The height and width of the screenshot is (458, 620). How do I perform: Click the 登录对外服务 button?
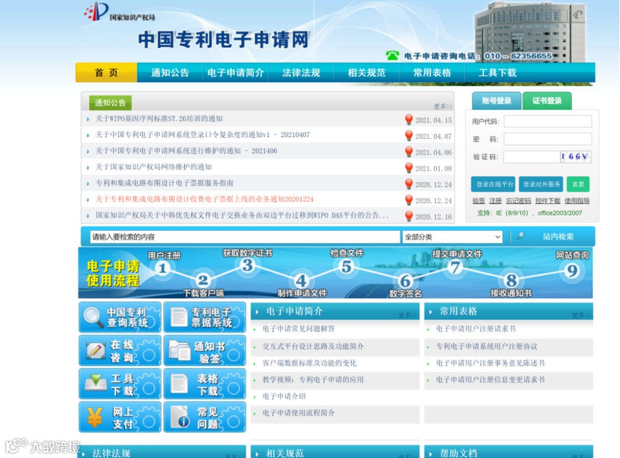click(541, 184)
